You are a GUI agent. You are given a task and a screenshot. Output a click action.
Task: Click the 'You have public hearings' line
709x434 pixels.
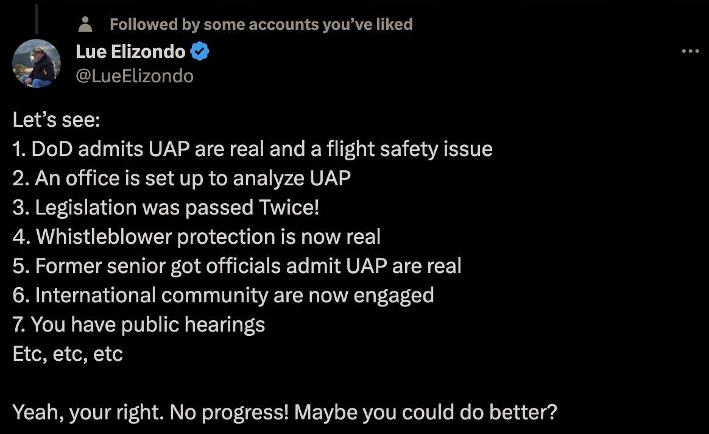click(139, 324)
